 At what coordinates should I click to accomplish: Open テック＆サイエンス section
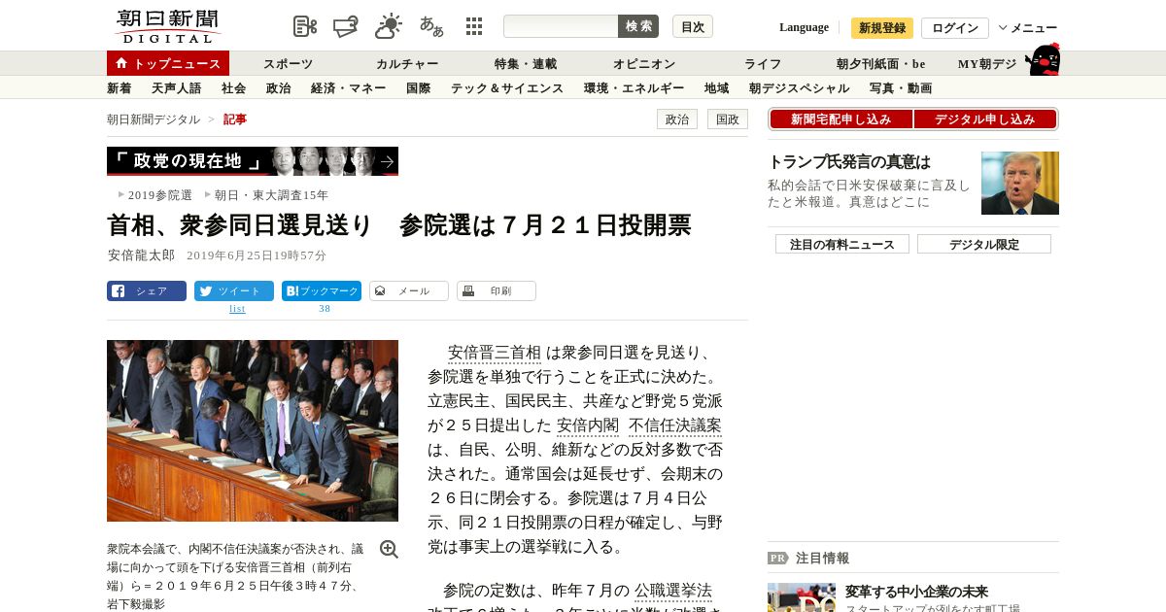pyautogui.click(x=507, y=88)
